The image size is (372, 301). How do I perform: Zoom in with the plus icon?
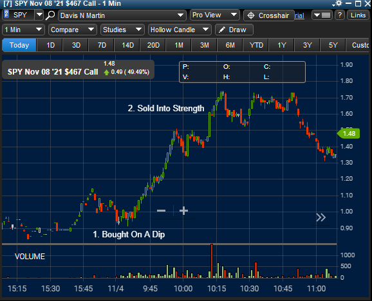click(x=183, y=210)
